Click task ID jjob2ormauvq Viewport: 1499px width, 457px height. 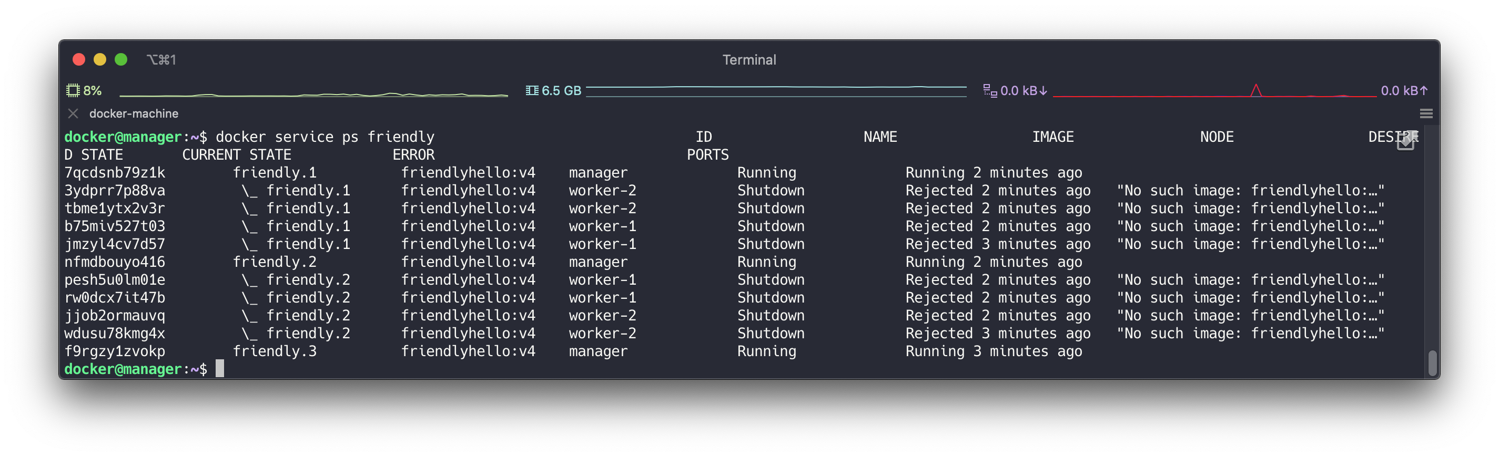coord(115,316)
